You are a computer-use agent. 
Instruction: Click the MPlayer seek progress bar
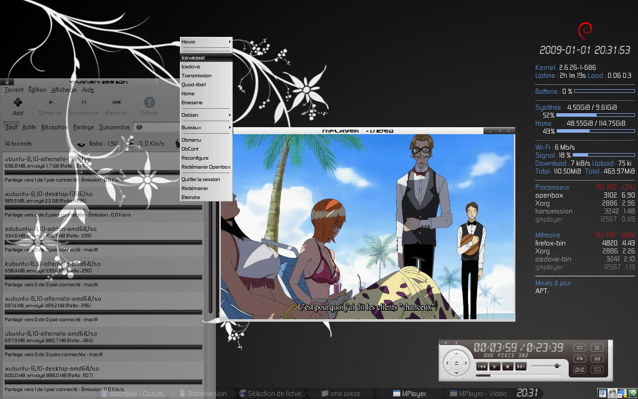[x=518, y=376]
